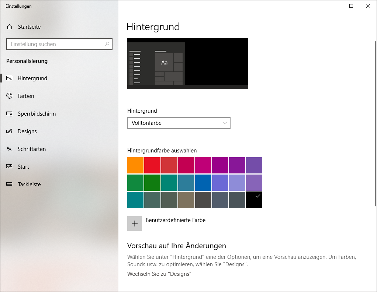Go to Farben settings page
The image size is (377, 292).
click(x=59, y=96)
